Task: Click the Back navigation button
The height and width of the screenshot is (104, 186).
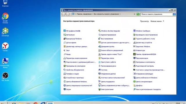Action: tap(64, 14)
